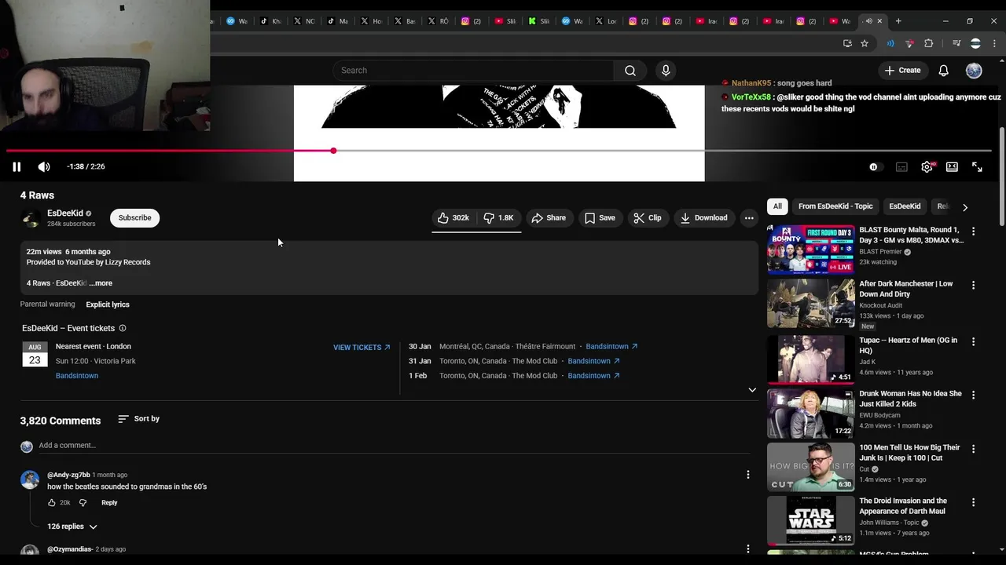Open the BLAST Bounty Malta live video thumbnail
Screen dimensions: 1006x565
tap(810, 250)
